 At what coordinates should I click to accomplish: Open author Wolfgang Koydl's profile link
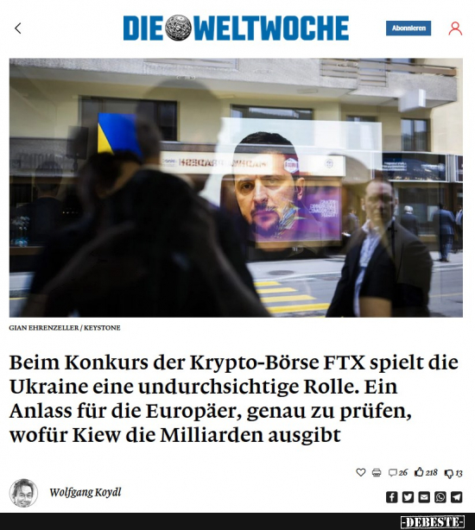click(x=85, y=493)
